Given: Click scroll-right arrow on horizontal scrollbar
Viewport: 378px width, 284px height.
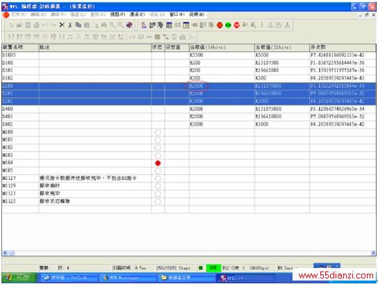Looking at the screenshot, I should [373, 253].
